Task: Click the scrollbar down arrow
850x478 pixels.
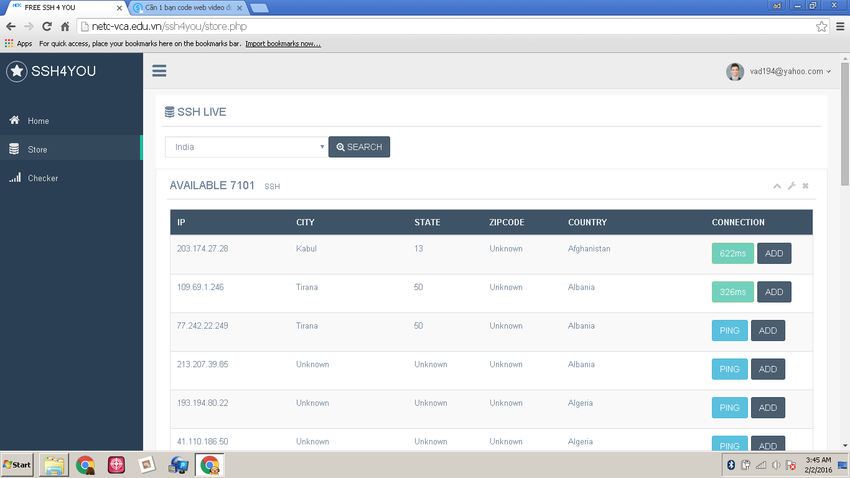Action: click(845, 446)
